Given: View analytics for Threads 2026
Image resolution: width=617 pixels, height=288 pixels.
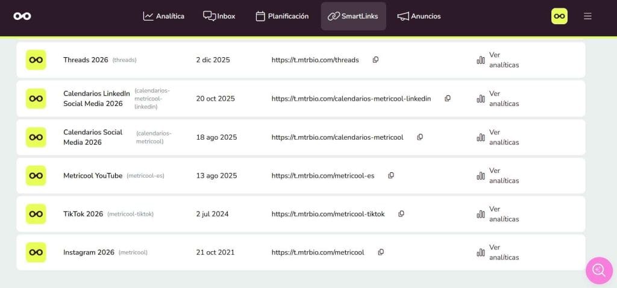Looking at the screenshot, I should click(498, 60).
